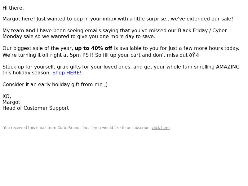Click the unsubscribe 'click here' link

click(161, 128)
